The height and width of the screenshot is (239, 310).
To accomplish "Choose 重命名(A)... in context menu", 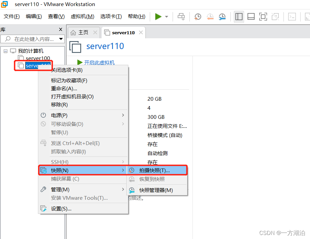I will click(x=83, y=89).
